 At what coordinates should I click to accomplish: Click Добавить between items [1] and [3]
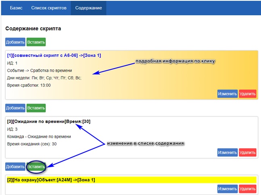pyautogui.click(x=15, y=108)
